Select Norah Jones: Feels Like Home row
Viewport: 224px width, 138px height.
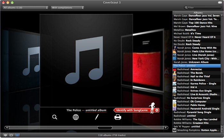(x=196, y=51)
